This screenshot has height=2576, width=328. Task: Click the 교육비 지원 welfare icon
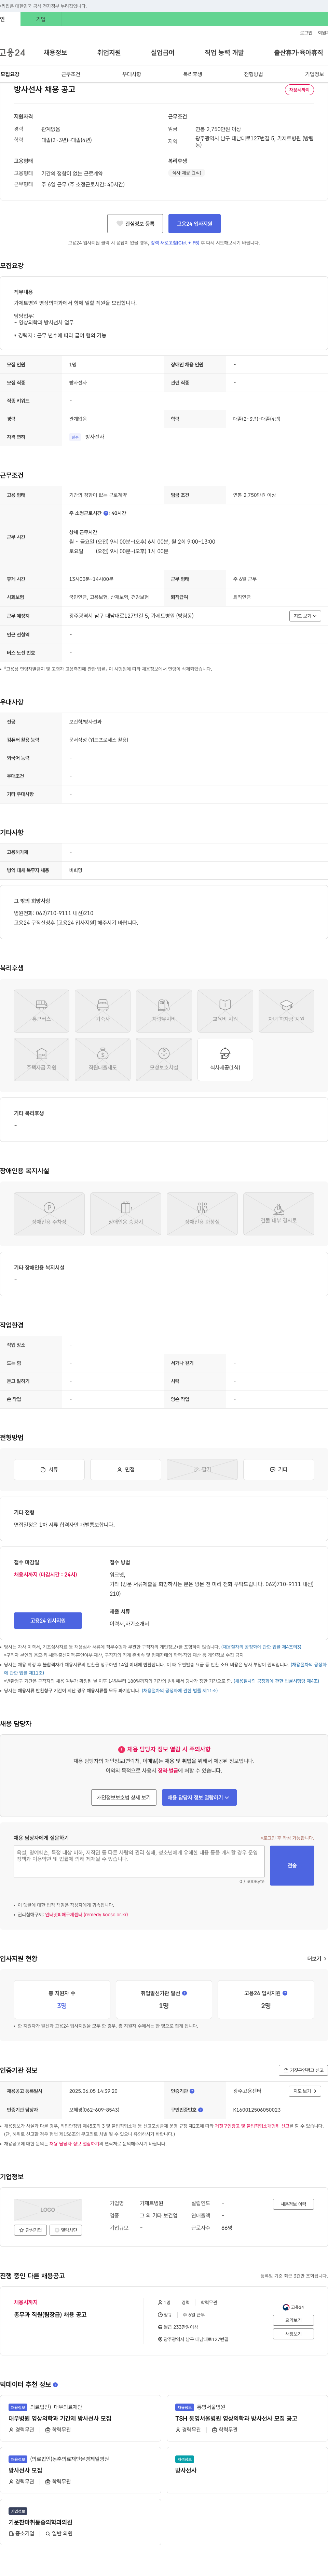click(x=225, y=1011)
